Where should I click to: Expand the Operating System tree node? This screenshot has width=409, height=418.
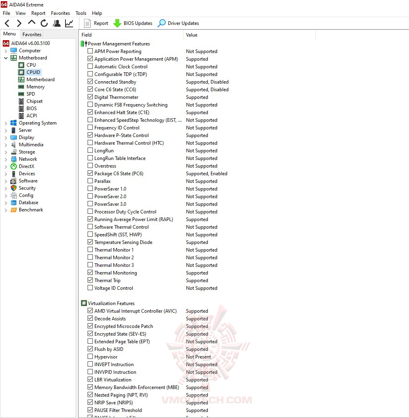tap(6, 123)
